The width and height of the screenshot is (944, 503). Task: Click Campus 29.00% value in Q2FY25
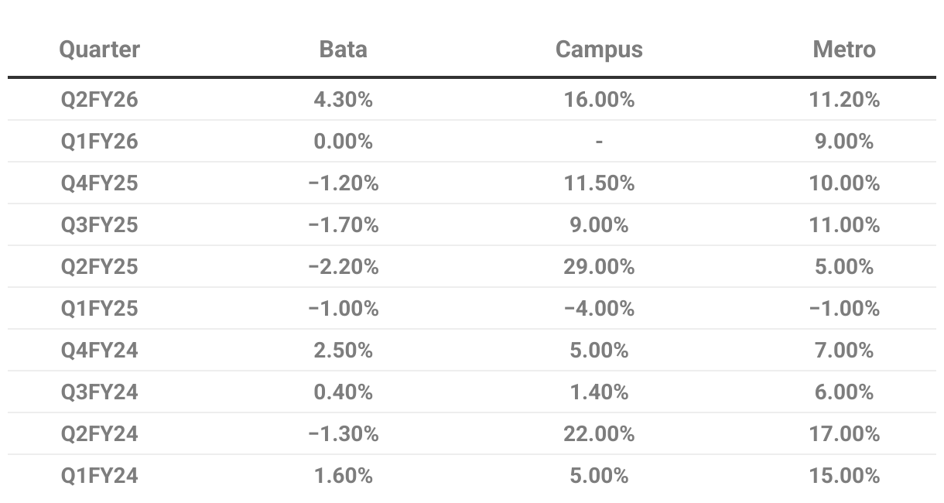pos(599,266)
